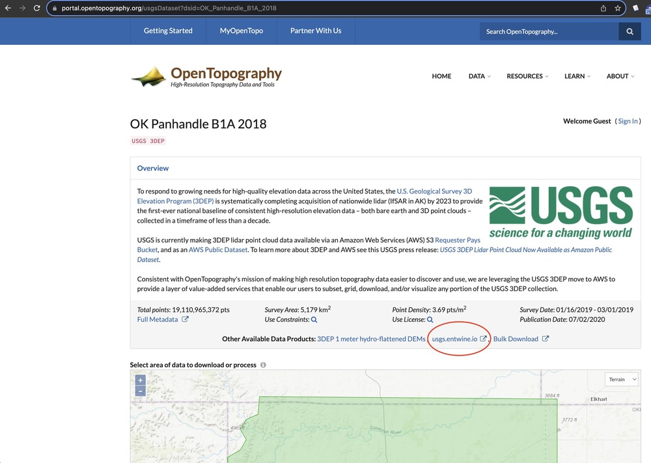This screenshot has width=651, height=463.
Task: Click external link icon beside usgs.entwine.io
Action: (483, 339)
